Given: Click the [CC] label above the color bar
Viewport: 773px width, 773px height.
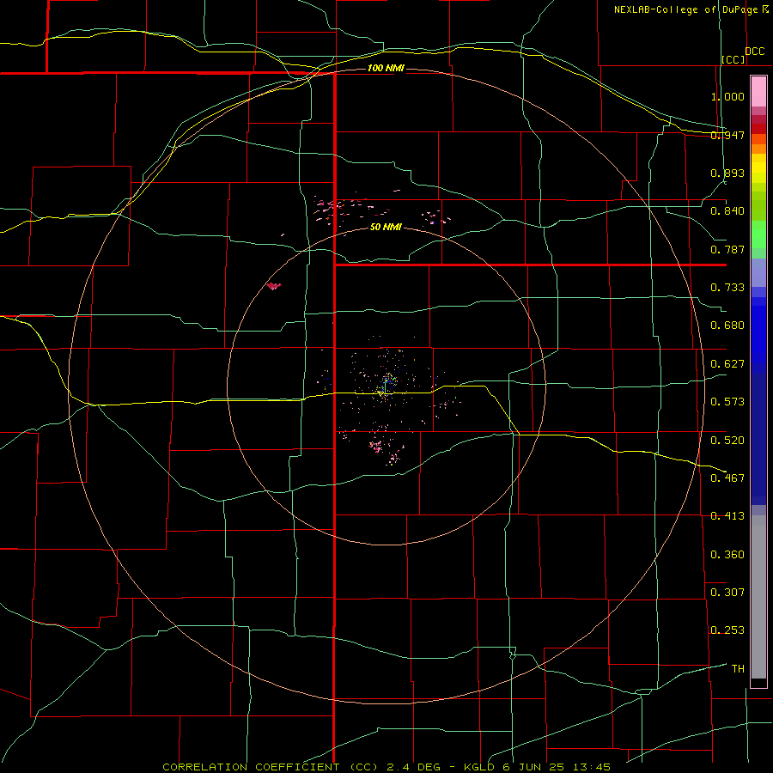Looking at the screenshot, I should 733,59.
